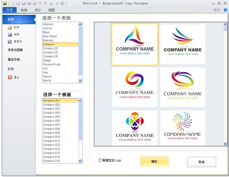The image size is (229, 177).
Task: Click the shopping cart icon in quick toolbar
Action: pyautogui.click(x=57, y=3)
